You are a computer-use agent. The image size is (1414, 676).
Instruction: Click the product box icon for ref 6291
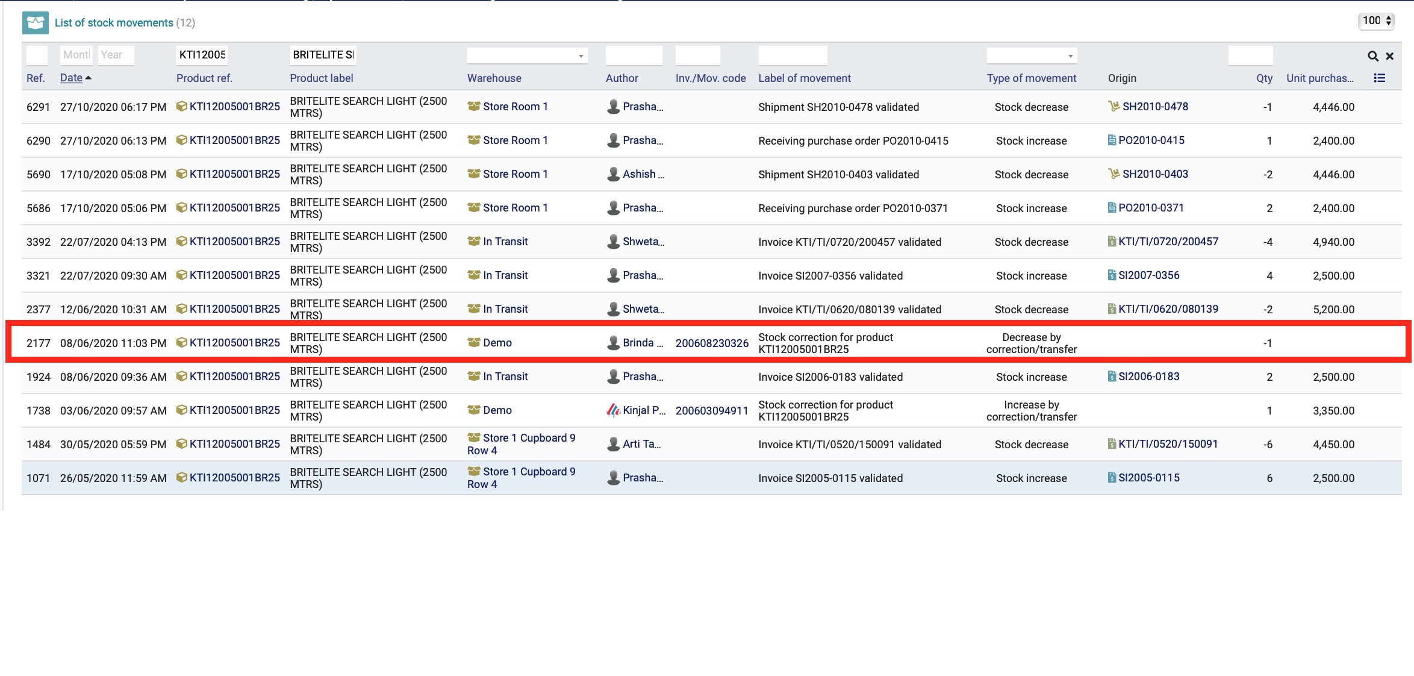coord(183,106)
